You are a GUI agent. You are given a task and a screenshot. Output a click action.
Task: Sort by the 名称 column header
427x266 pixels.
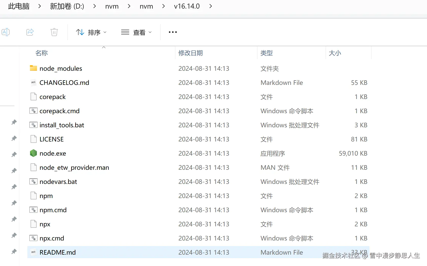(x=42, y=53)
